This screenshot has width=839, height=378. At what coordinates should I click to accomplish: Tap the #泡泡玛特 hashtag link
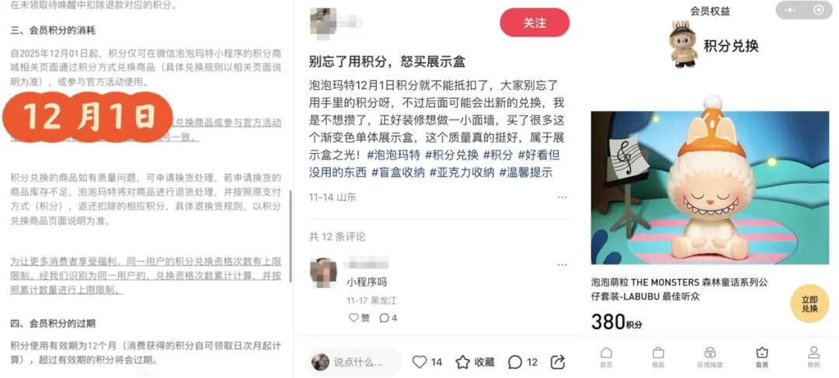pos(393,155)
